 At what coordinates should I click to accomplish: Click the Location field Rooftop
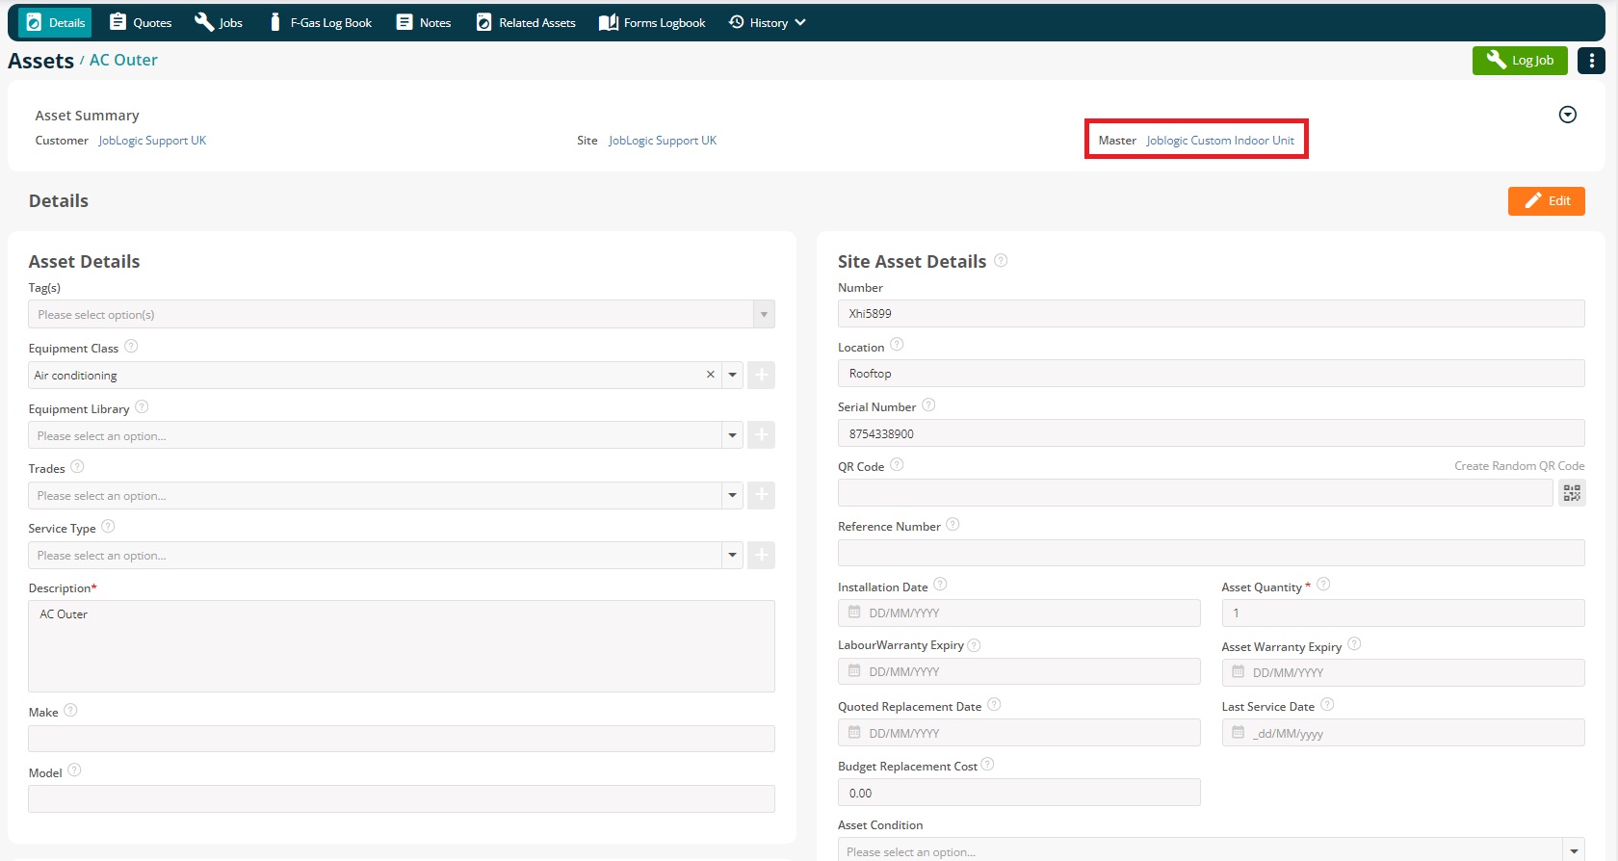click(x=1212, y=373)
